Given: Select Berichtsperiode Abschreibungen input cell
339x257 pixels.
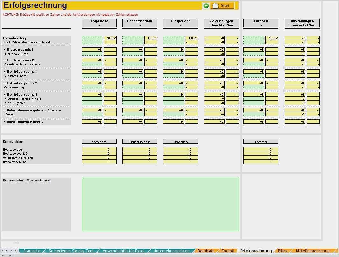Looking at the screenshot, I should [133, 76].
